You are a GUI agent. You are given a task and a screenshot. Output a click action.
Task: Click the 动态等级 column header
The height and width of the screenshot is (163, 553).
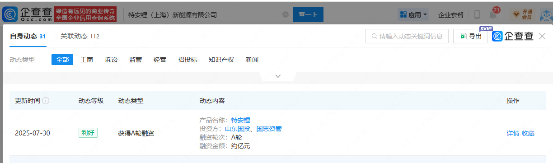coord(91,101)
